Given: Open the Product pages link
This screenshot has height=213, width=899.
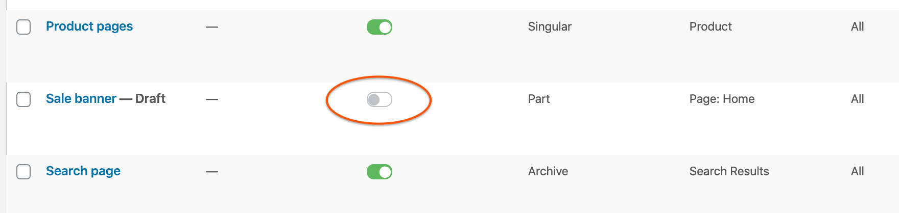Looking at the screenshot, I should 89,26.
